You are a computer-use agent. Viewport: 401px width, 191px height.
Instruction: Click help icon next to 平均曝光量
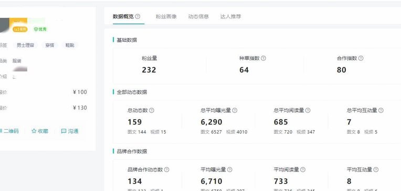230,170
